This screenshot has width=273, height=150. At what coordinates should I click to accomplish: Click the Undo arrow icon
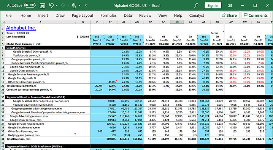point(51,6)
